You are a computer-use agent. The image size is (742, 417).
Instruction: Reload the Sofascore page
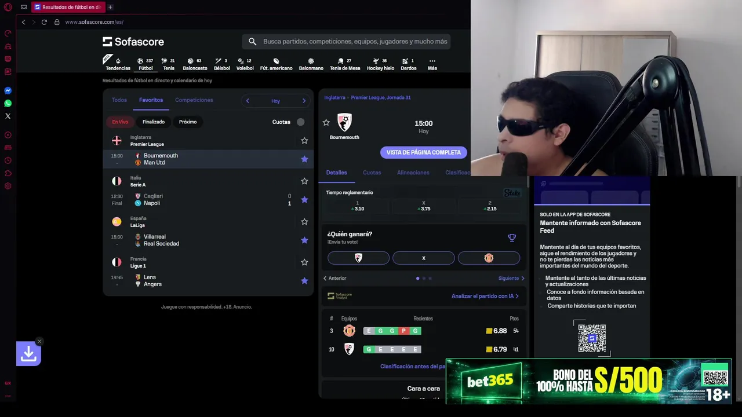point(44,22)
